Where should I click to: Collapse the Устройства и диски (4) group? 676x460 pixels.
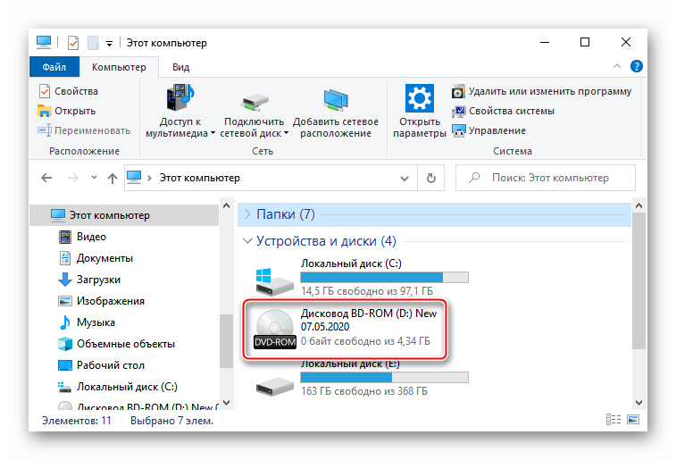247,241
